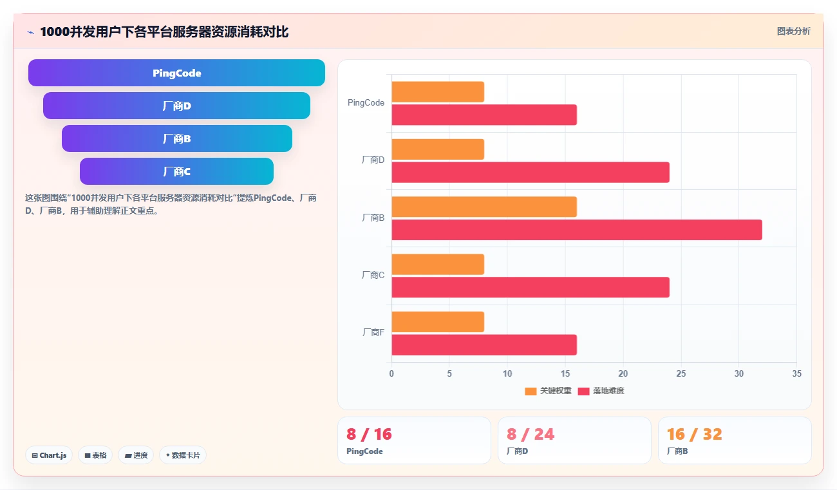Viewport: 837px width, 490px height.
Task: Click the PingCode y-axis label
Action: coord(366,103)
